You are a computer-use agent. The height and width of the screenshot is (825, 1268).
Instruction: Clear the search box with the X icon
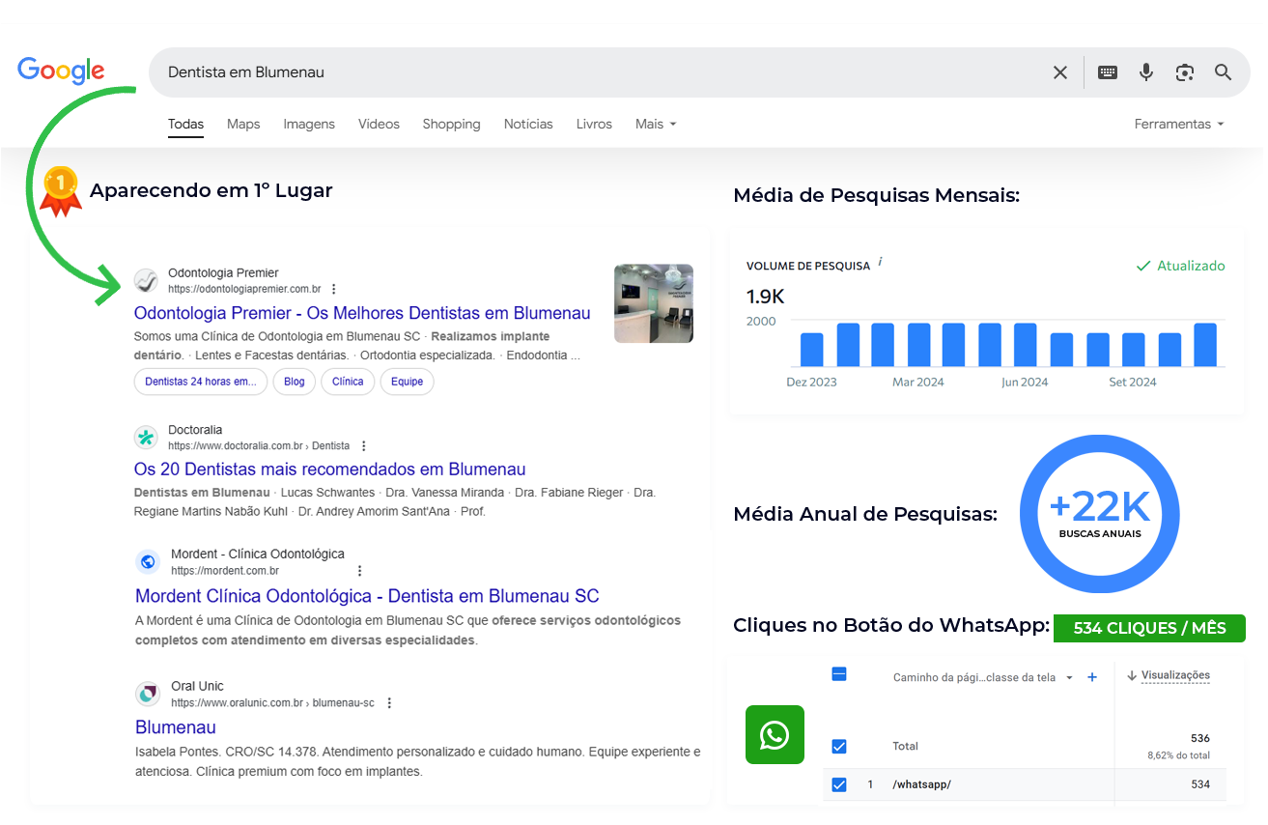coord(1060,72)
